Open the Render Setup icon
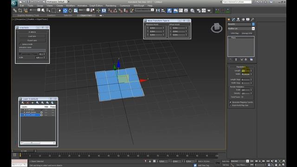 click(x=199, y=11)
